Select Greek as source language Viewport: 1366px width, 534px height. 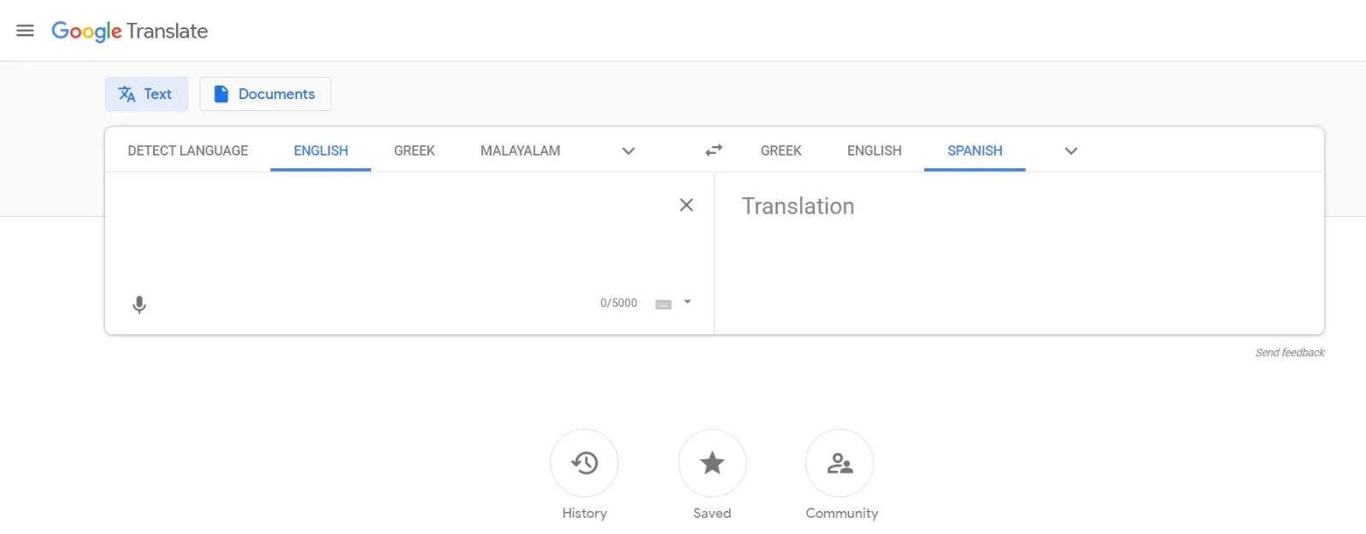(415, 150)
